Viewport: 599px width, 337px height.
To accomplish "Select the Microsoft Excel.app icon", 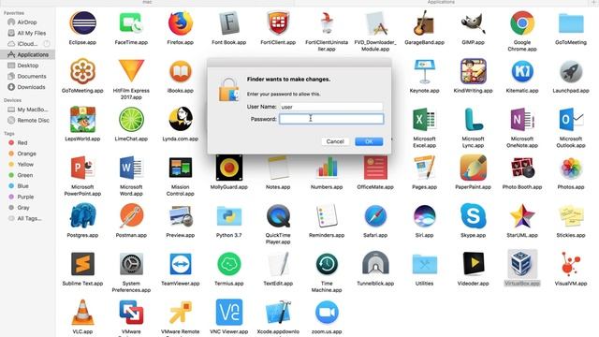I will [x=424, y=120].
